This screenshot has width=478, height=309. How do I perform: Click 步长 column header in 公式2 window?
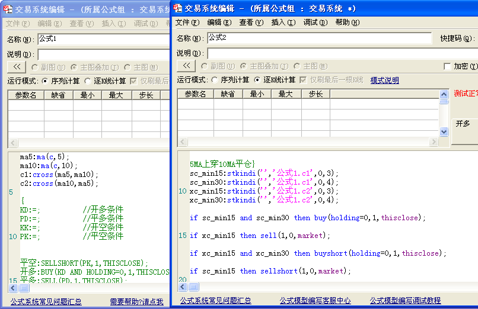point(316,94)
